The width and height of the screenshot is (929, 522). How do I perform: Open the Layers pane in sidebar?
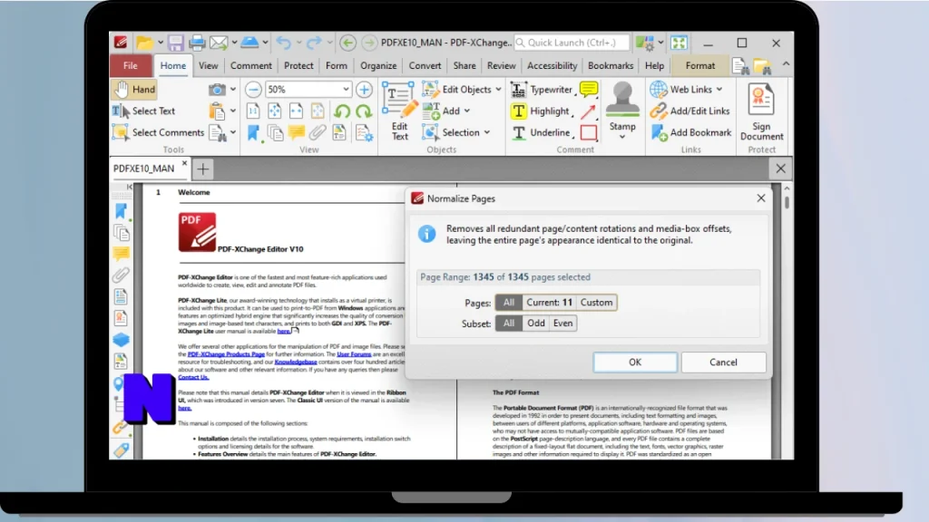[x=121, y=340]
